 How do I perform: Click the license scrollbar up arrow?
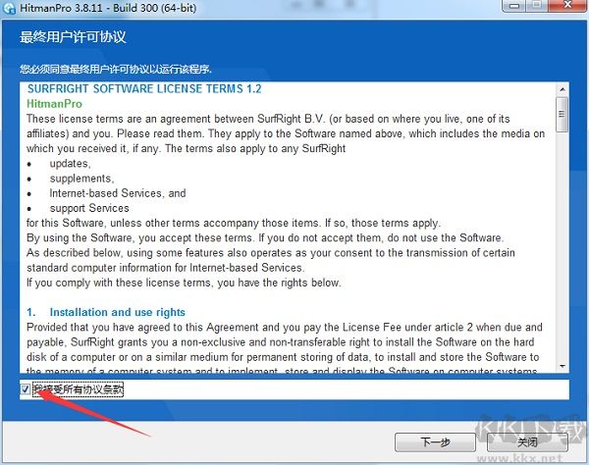pos(562,89)
